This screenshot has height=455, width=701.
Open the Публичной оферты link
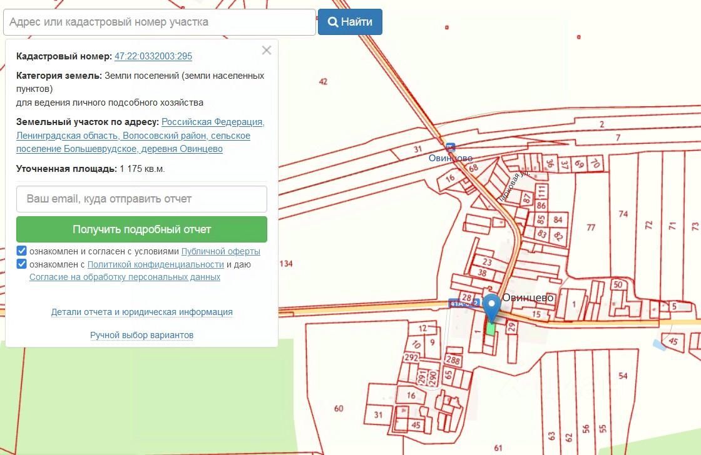click(220, 251)
